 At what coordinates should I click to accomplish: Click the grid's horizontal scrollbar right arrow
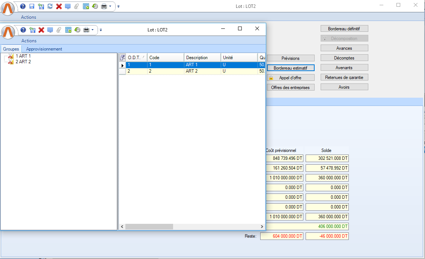pos(262,226)
